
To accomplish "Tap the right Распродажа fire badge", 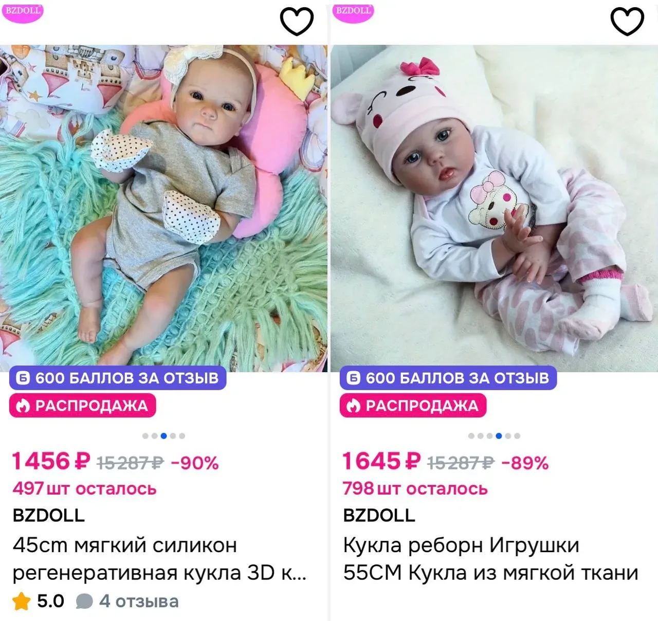I will pyautogui.click(x=413, y=406).
